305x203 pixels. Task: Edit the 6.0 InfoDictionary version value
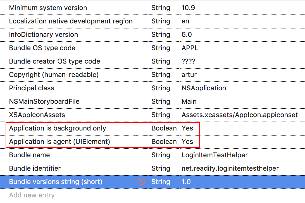pos(187,35)
